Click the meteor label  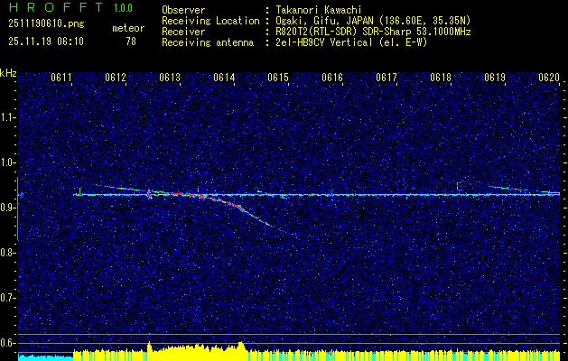coord(128,28)
